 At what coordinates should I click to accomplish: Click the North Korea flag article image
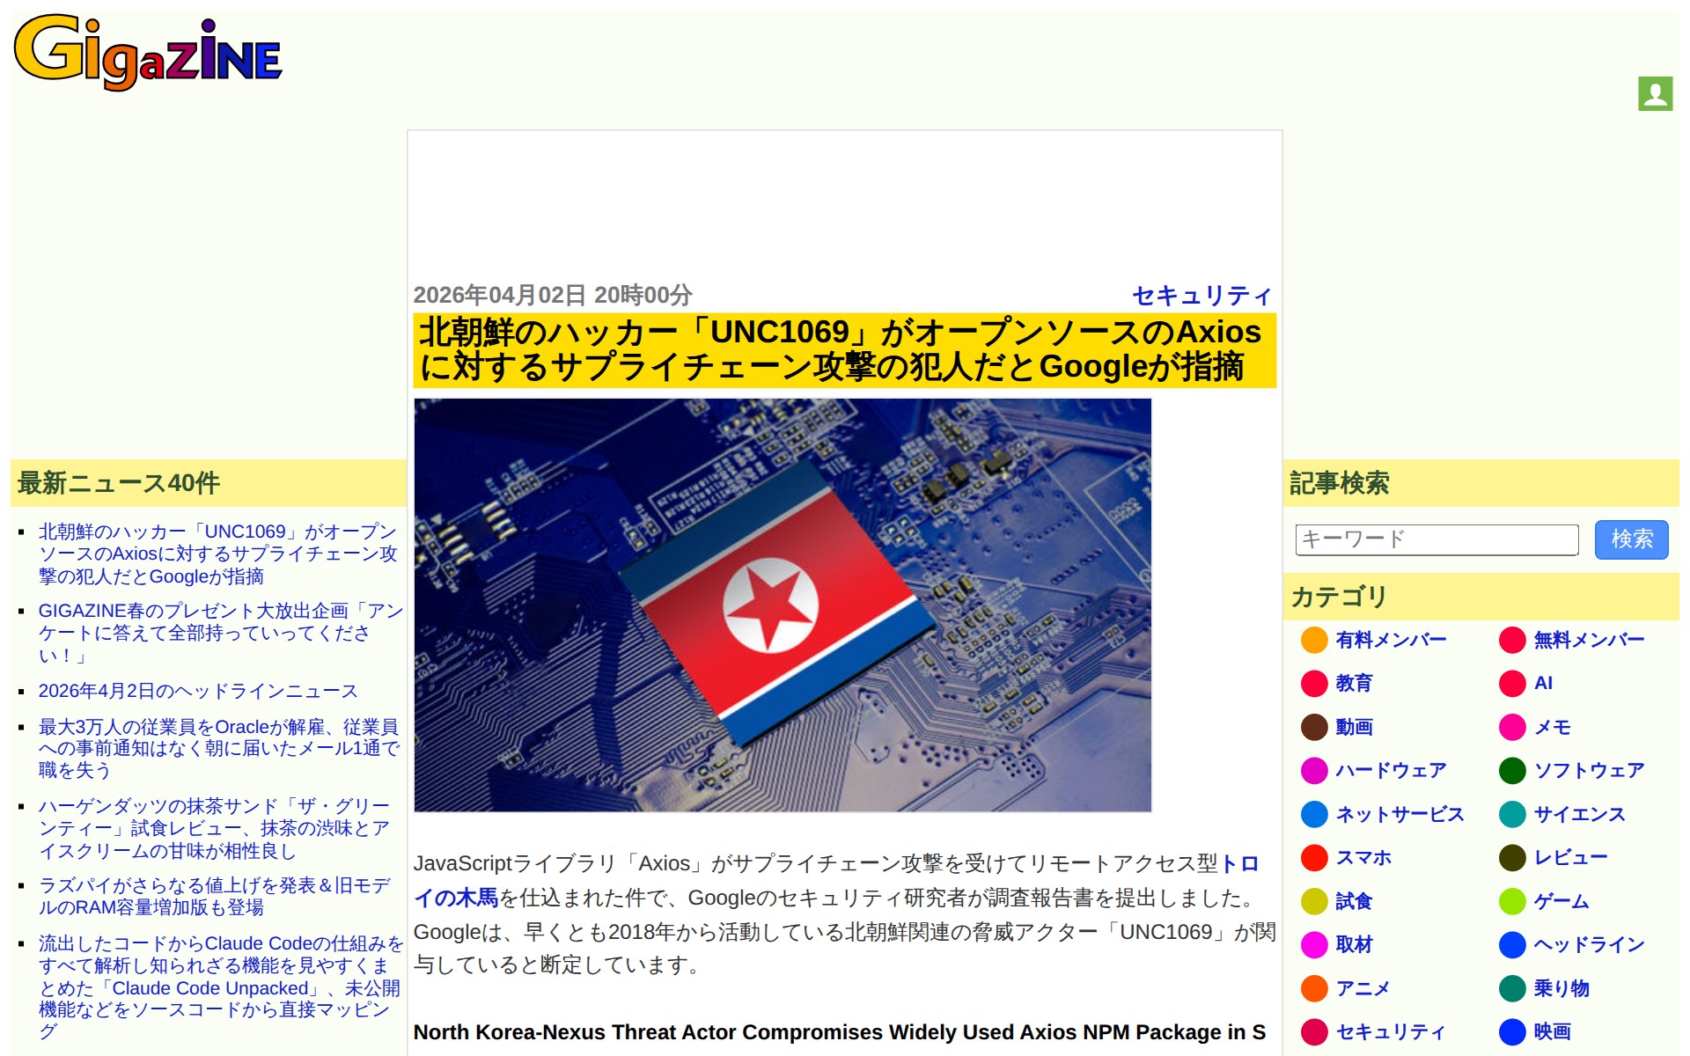pyautogui.click(x=783, y=605)
